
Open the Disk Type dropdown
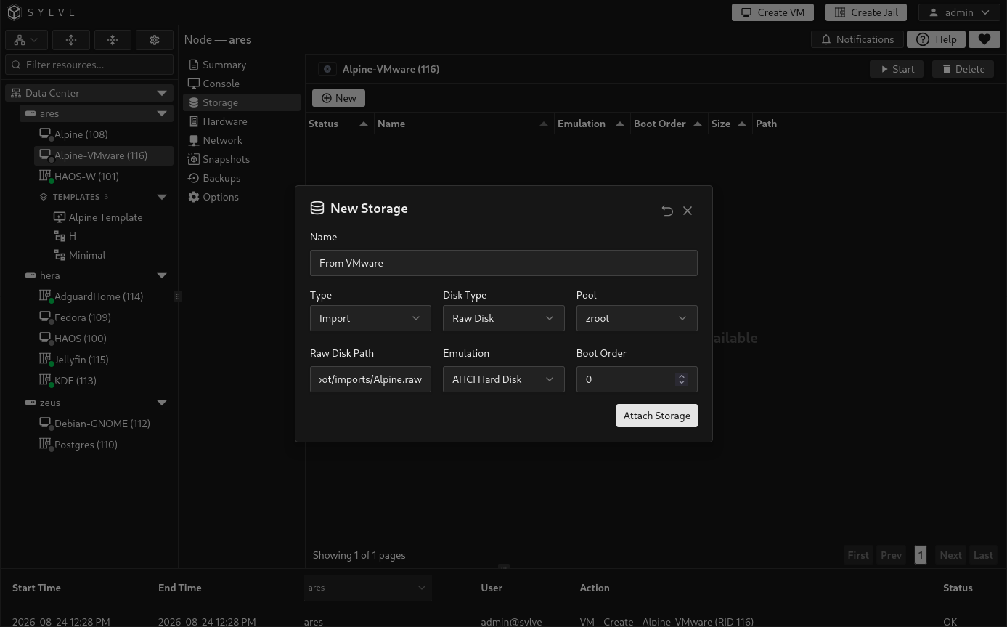pos(504,318)
